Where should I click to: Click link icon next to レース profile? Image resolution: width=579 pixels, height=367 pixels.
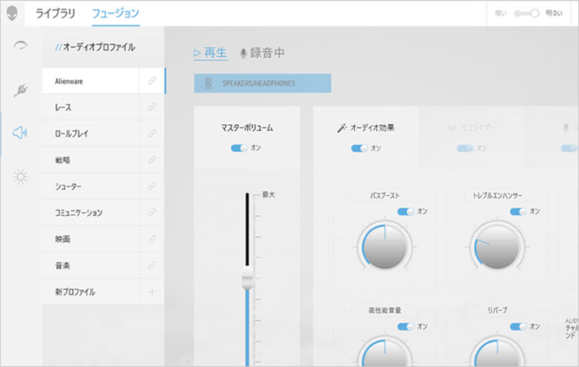pos(152,107)
